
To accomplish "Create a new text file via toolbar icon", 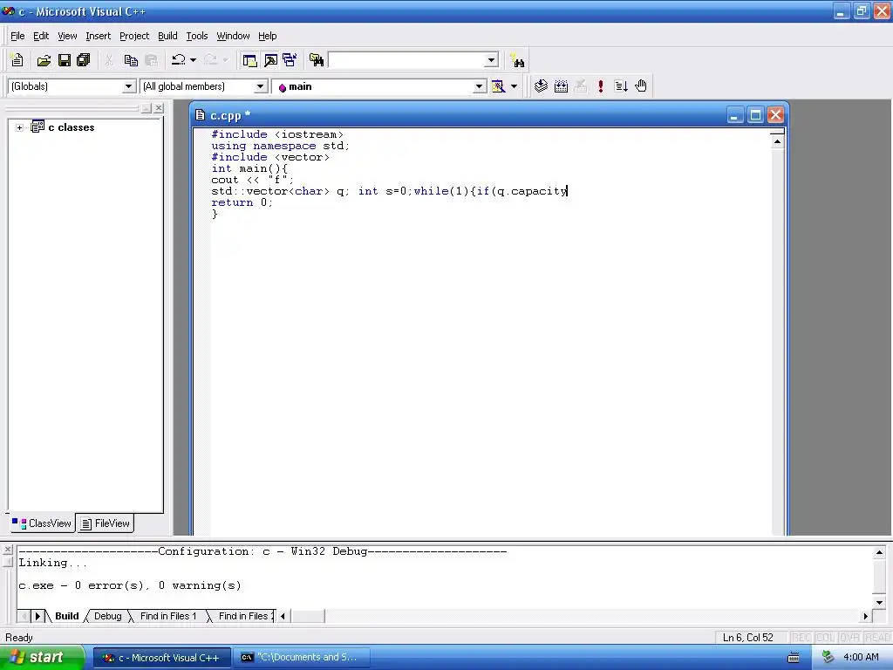I will (17, 60).
